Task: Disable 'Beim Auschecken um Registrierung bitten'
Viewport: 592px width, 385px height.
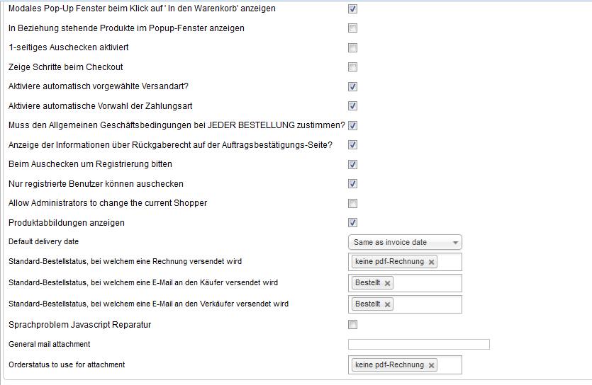Action: 352,164
